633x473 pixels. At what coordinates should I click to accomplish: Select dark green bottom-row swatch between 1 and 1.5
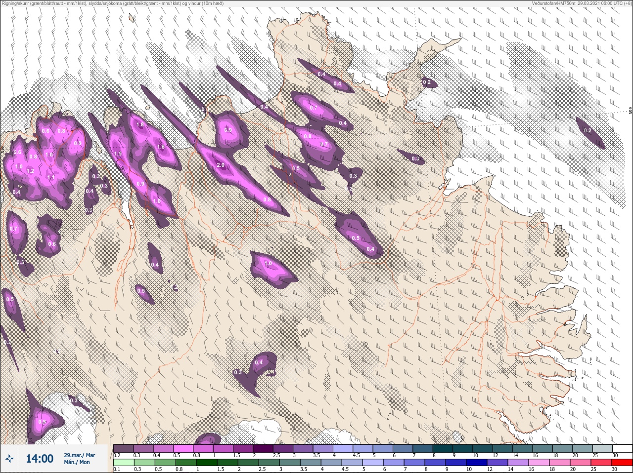coord(206,463)
